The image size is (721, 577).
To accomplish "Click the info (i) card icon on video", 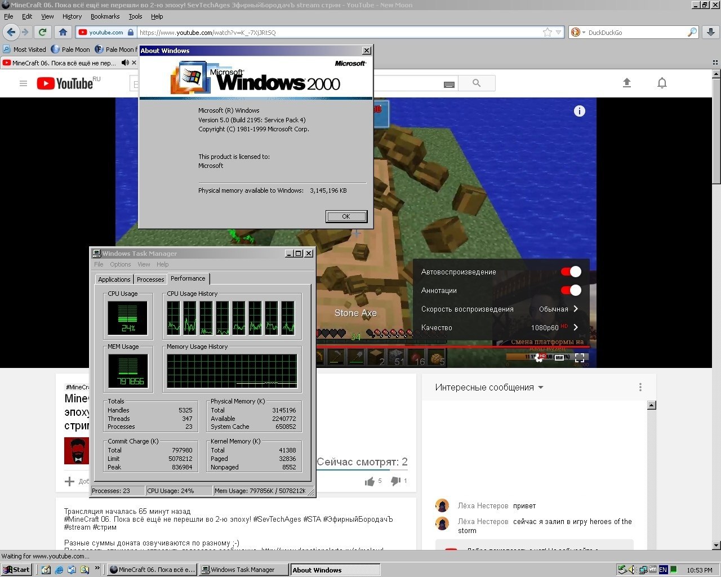I will point(579,111).
